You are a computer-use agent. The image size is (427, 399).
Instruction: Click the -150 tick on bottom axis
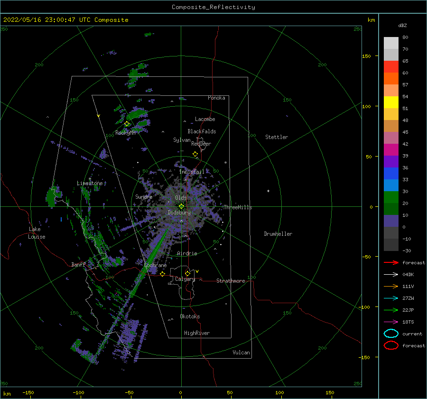pyautogui.click(x=28, y=392)
